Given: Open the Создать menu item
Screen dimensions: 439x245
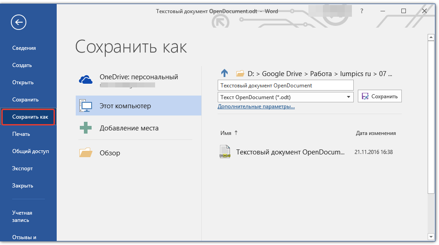Looking at the screenshot, I should [x=22, y=65].
